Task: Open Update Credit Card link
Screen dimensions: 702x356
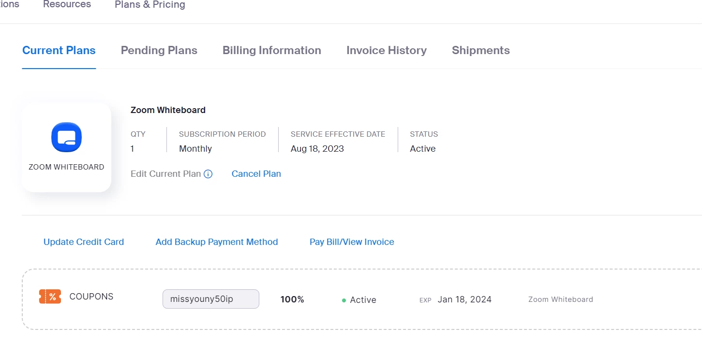Action: [x=84, y=242]
